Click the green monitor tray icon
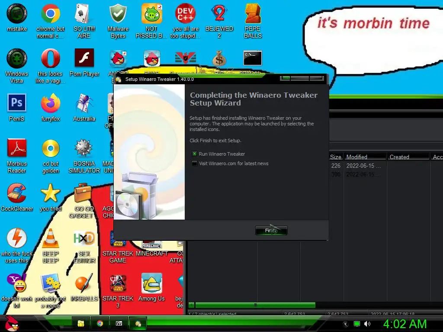The height and width of the screenshot is (332, 443). point(357,324)
